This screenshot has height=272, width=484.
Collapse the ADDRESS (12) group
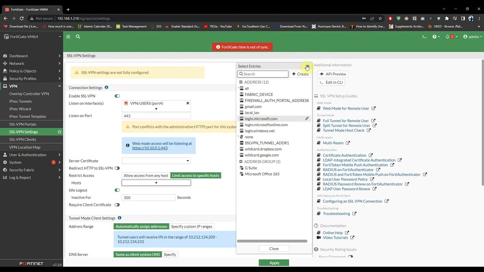pyautogui.click(x=241, y=82)
